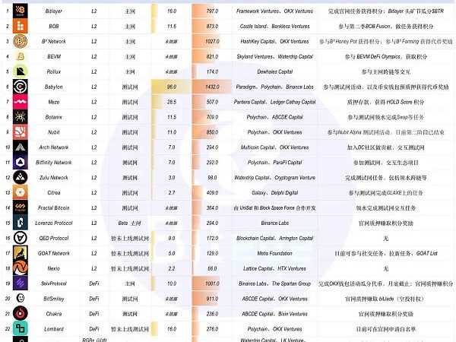Click Pantera Capital, Ledger Cathay Capital cell

tap(274, 102)
